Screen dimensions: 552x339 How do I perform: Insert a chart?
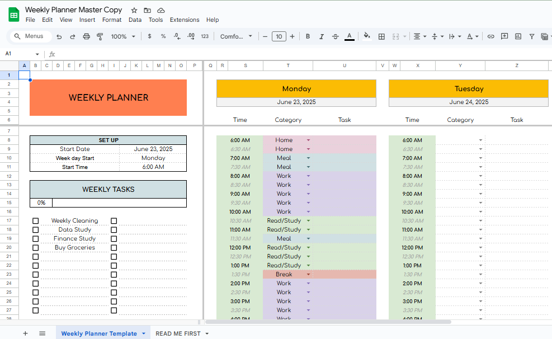(518, 36)
